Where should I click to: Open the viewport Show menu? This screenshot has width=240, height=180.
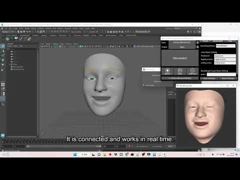click(x=62, y=44)
